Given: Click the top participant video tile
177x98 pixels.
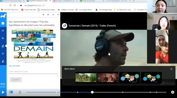Looking at the screenshot, I should click(x=162, y=6).
